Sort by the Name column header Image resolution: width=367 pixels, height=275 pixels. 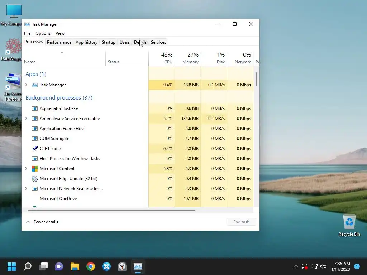63,58
